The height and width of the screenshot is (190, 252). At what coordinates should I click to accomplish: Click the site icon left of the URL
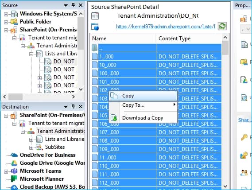(95, 27)
